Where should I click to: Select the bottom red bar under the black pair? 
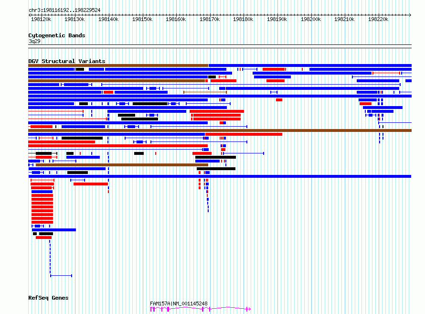(43, 238)
